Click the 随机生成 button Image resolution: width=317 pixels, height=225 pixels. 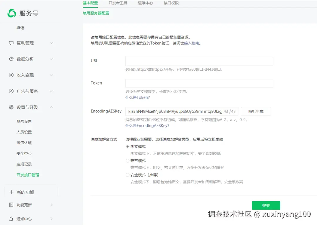tap(255, 111)
